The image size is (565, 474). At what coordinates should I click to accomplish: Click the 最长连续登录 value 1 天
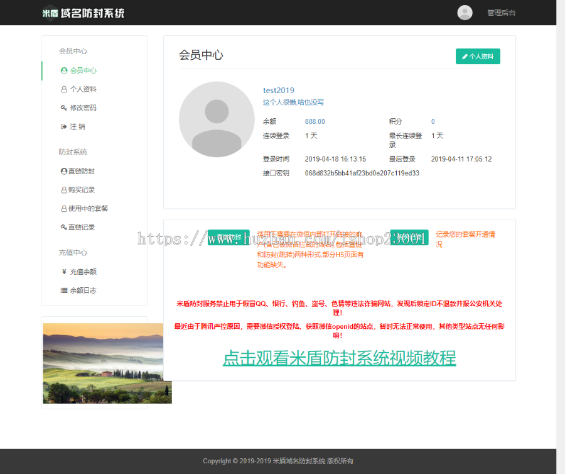437,136
